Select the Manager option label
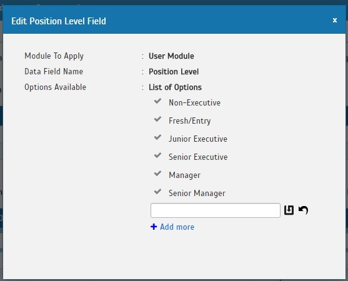 (184, 175)
